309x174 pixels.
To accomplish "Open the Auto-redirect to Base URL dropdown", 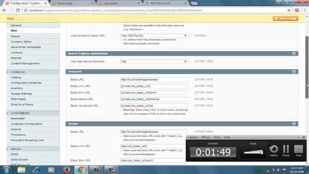I will tap(154, 35).
